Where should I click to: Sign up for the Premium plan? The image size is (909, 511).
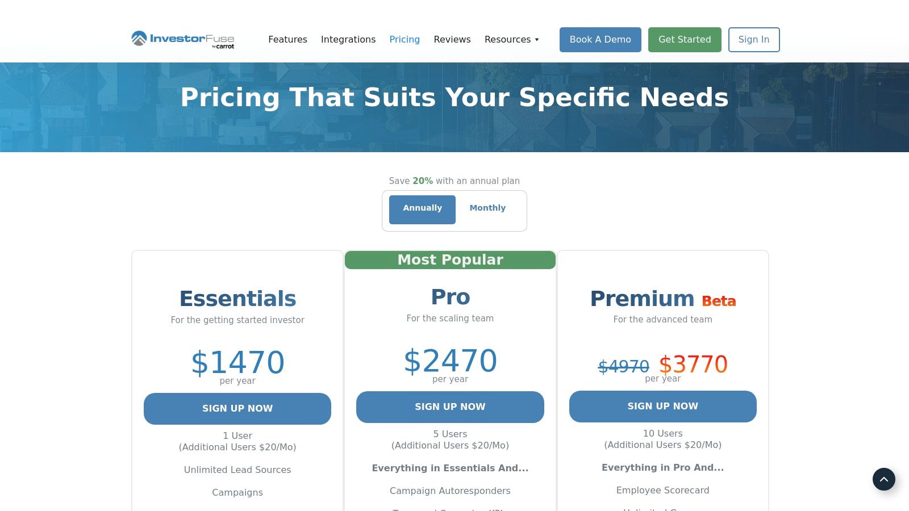(x=662, y=407)
